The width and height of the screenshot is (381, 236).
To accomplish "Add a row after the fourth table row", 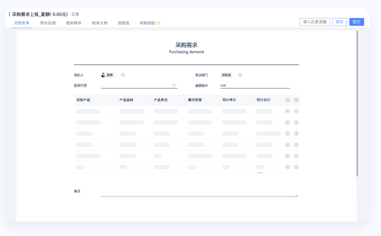I will pos(287,145).
